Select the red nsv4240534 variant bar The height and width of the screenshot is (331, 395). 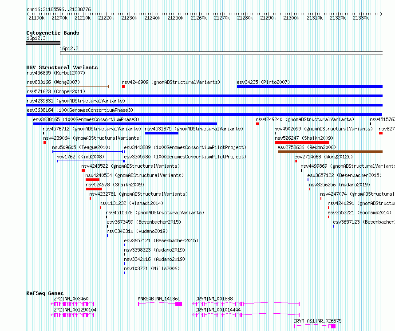92,180
